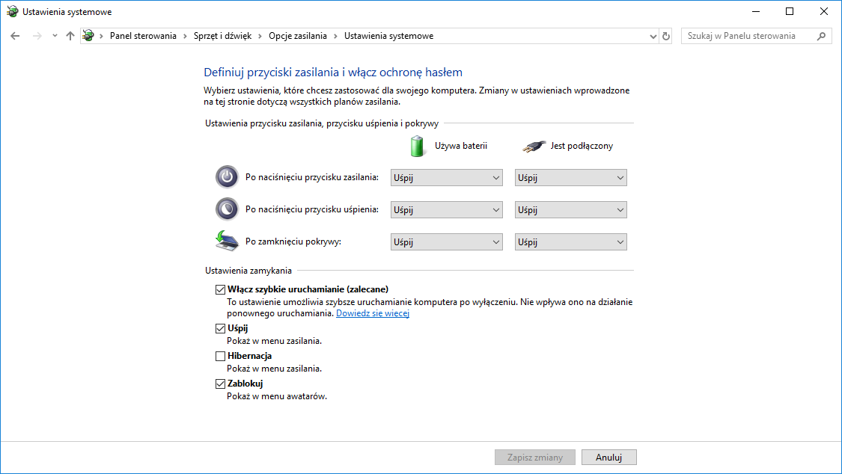Open the Dowiedz się więcej link
842x474 pixels.
373,313
